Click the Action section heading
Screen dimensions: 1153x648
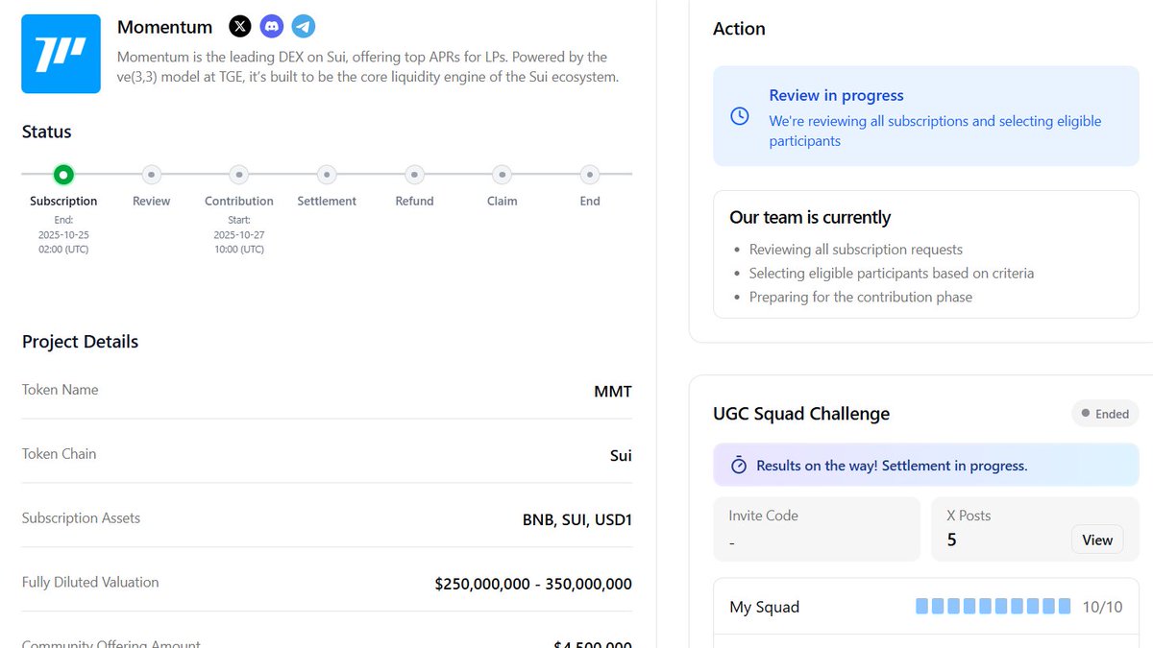pyautogui.click(x=739, y=29)
